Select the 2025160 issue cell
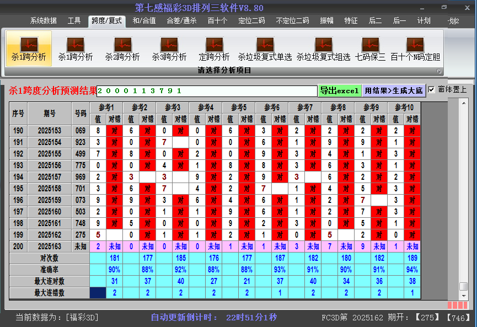This screenshot has height=327, width=477. 50,212
